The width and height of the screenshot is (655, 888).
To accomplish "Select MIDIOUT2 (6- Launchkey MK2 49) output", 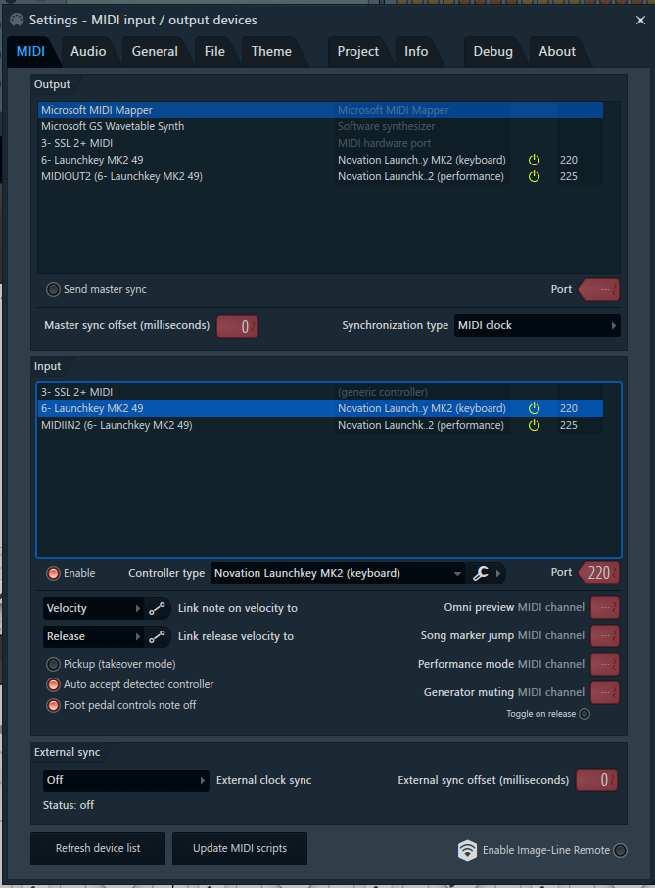I will click(x=320, y=176).
